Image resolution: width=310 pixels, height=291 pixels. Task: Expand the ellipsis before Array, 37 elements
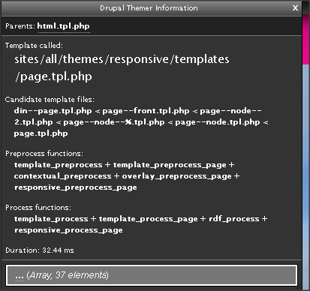[x=20, y=276]
